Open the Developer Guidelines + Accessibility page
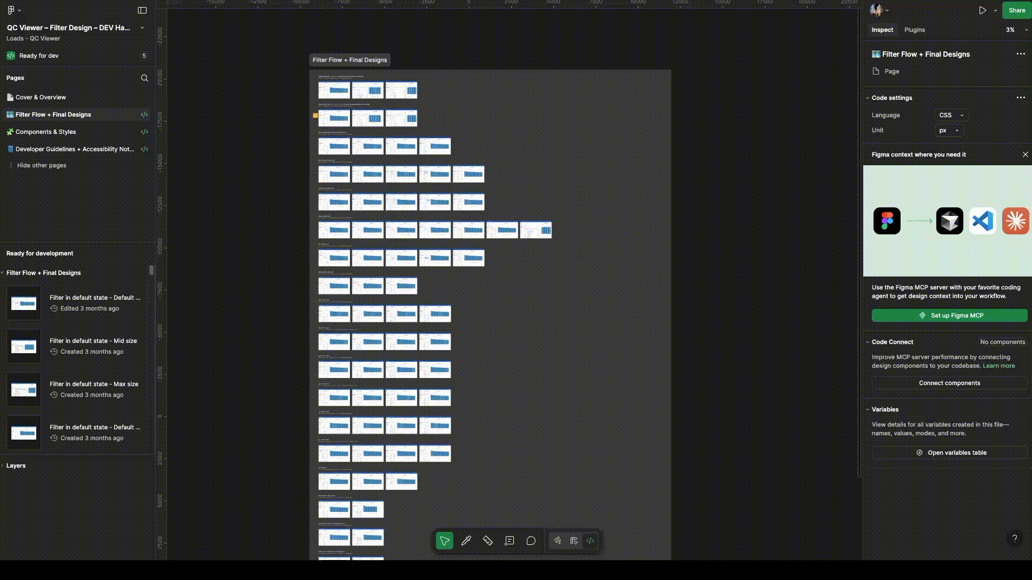 [x=77, y=149]
